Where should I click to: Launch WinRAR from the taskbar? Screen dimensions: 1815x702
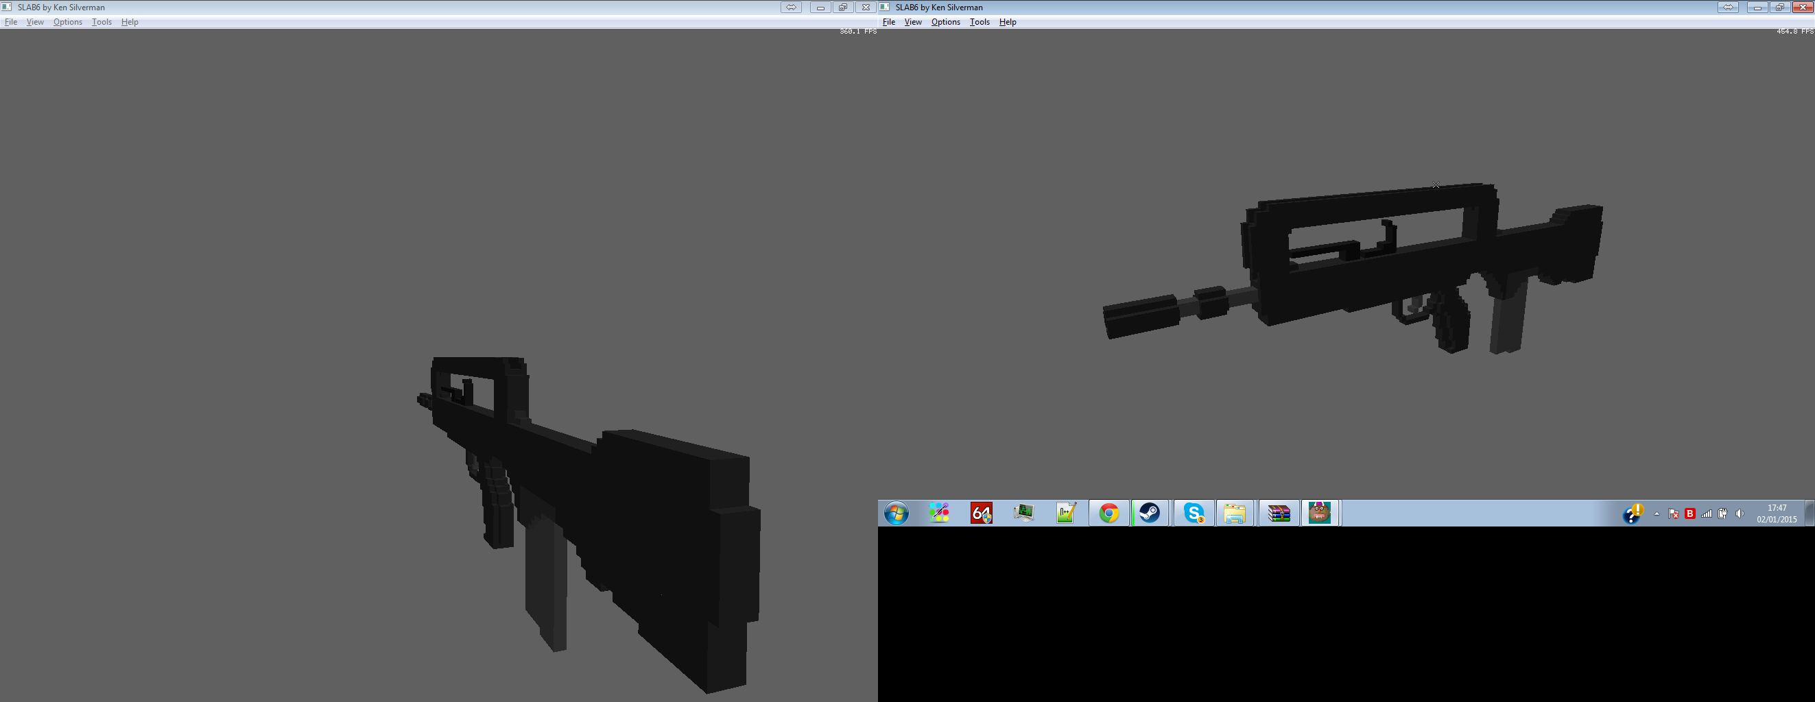1279,513
